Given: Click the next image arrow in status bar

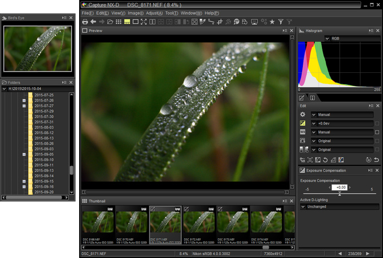Looking at the screenshot, I should (368, 254).
